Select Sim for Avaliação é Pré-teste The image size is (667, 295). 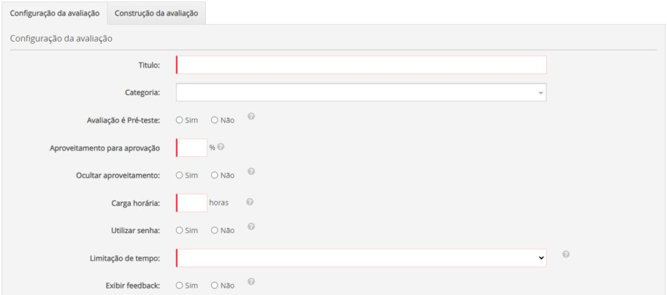point(180,120)
